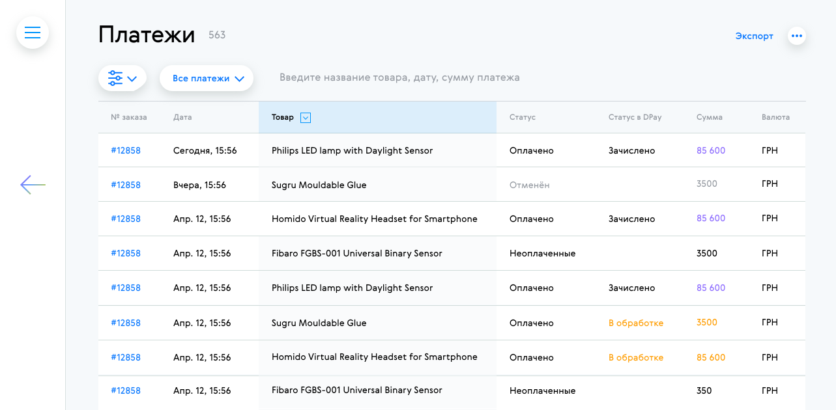
Task: Open order #12858 dated Вчера, 15:56
Action: (126, 185)
